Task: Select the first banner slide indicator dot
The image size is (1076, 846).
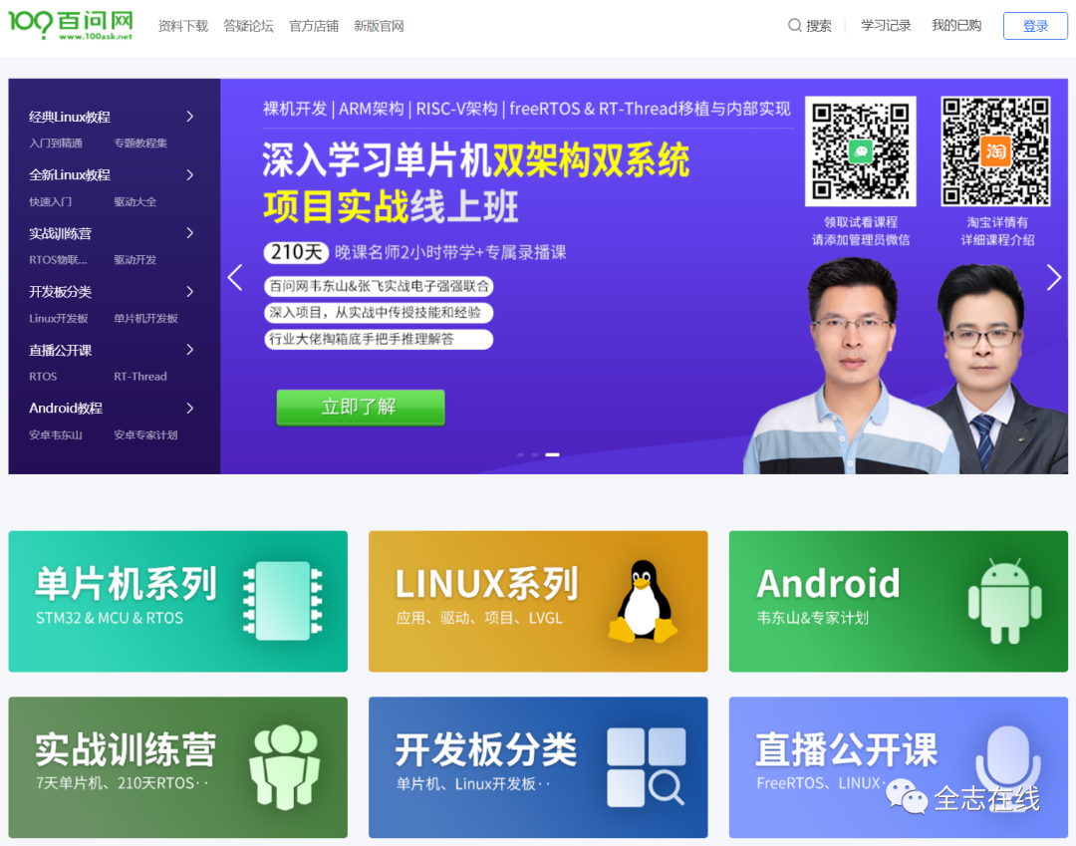Action: click(521, 454)
